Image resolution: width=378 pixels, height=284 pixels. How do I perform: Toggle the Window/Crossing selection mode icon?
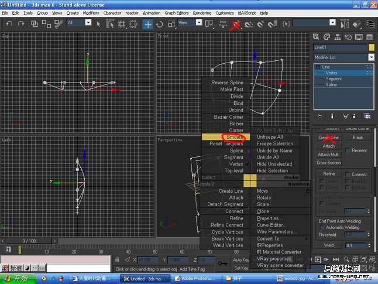pyautogui.click(x=133, y=24)
